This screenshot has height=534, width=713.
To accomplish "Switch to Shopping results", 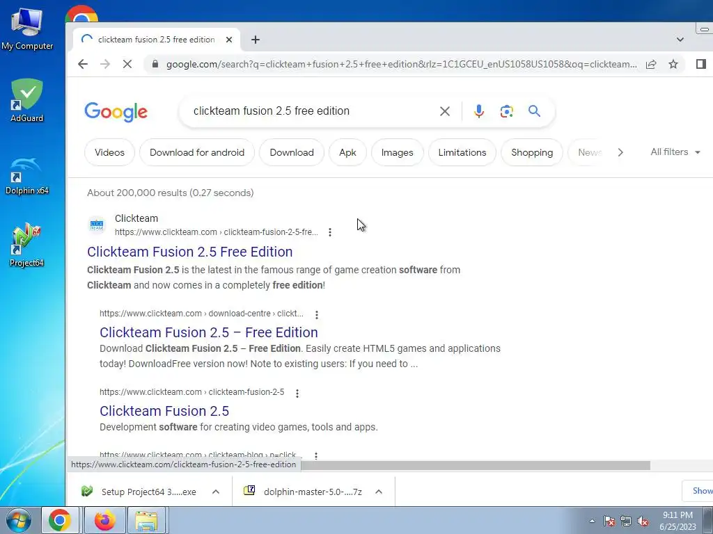I will click(531, 152).
